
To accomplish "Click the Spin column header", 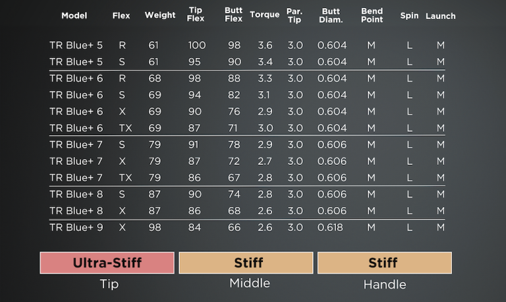I will coord(409,16).
